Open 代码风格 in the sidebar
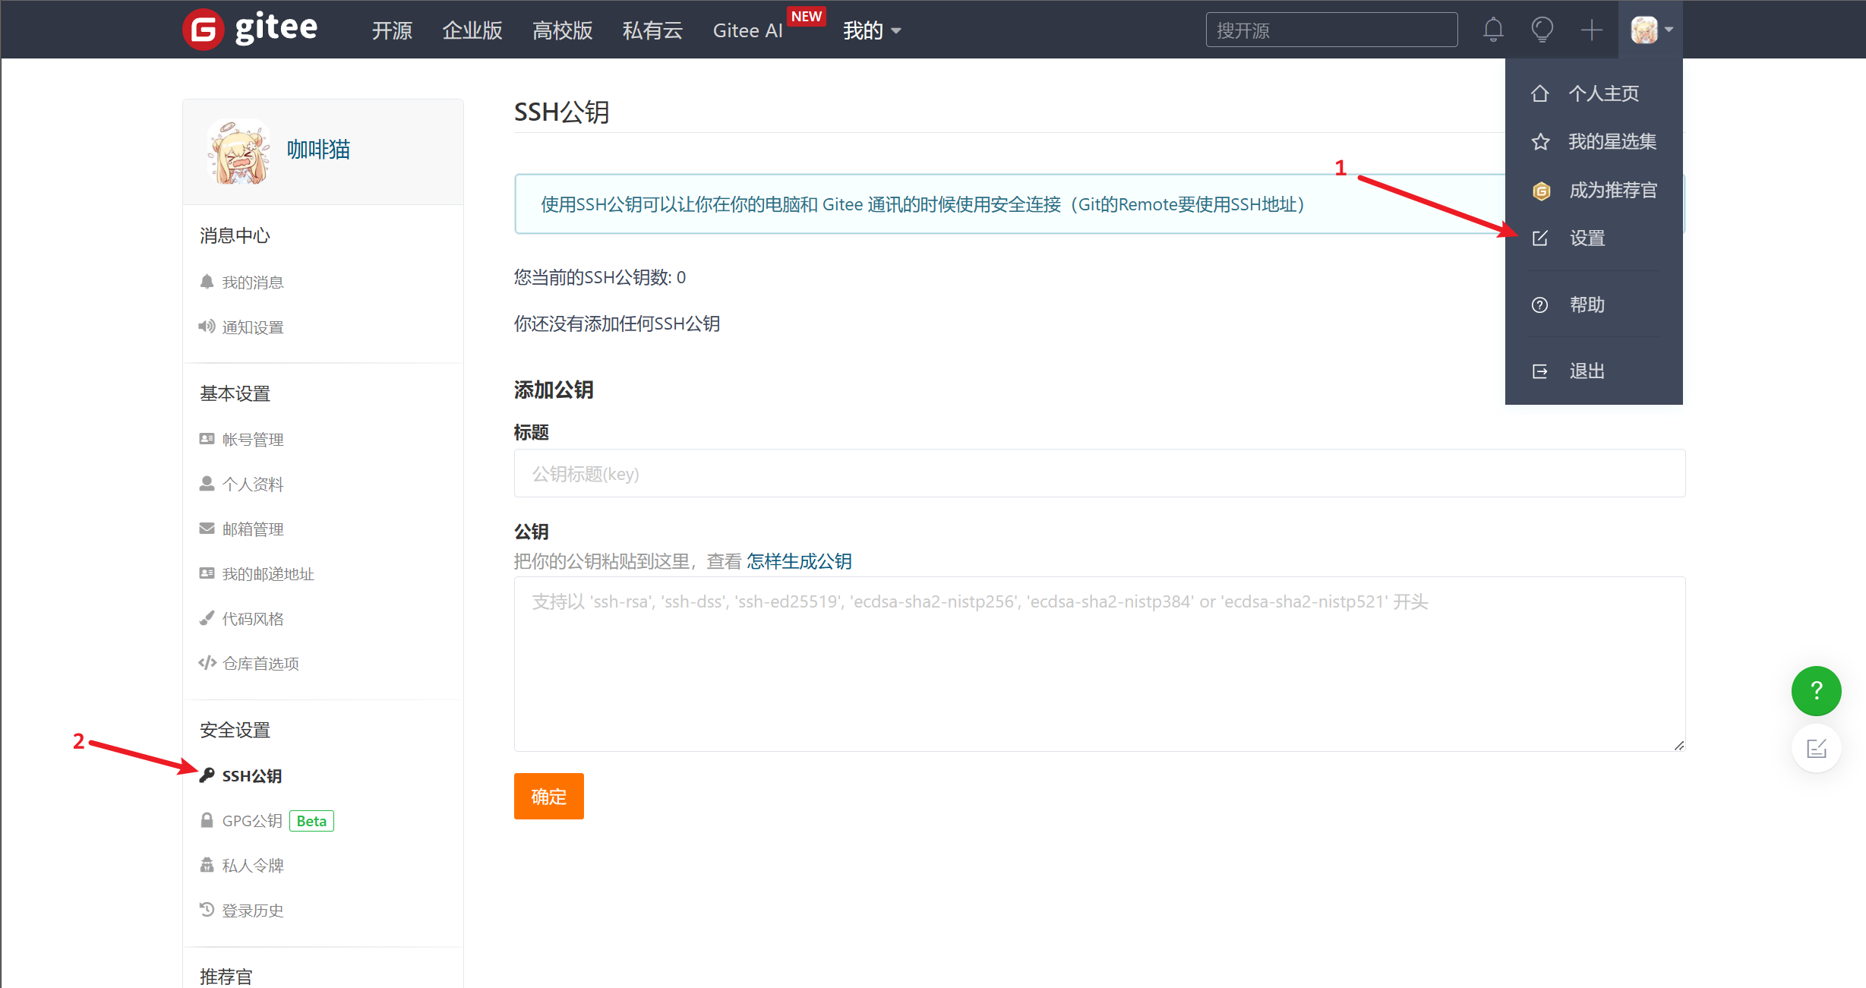Viewport: 1866px width, 988px height. click(253, 619)
